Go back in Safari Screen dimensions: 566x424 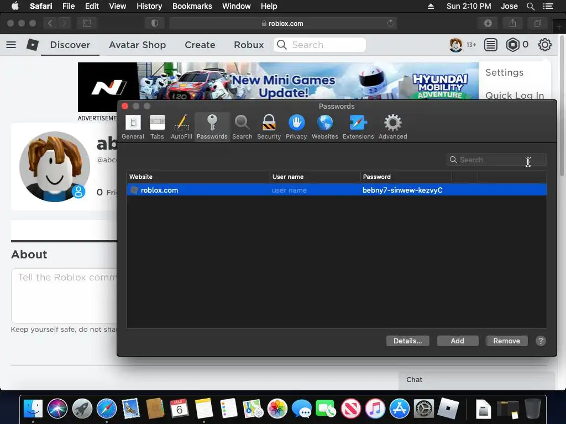coord(50,23)
